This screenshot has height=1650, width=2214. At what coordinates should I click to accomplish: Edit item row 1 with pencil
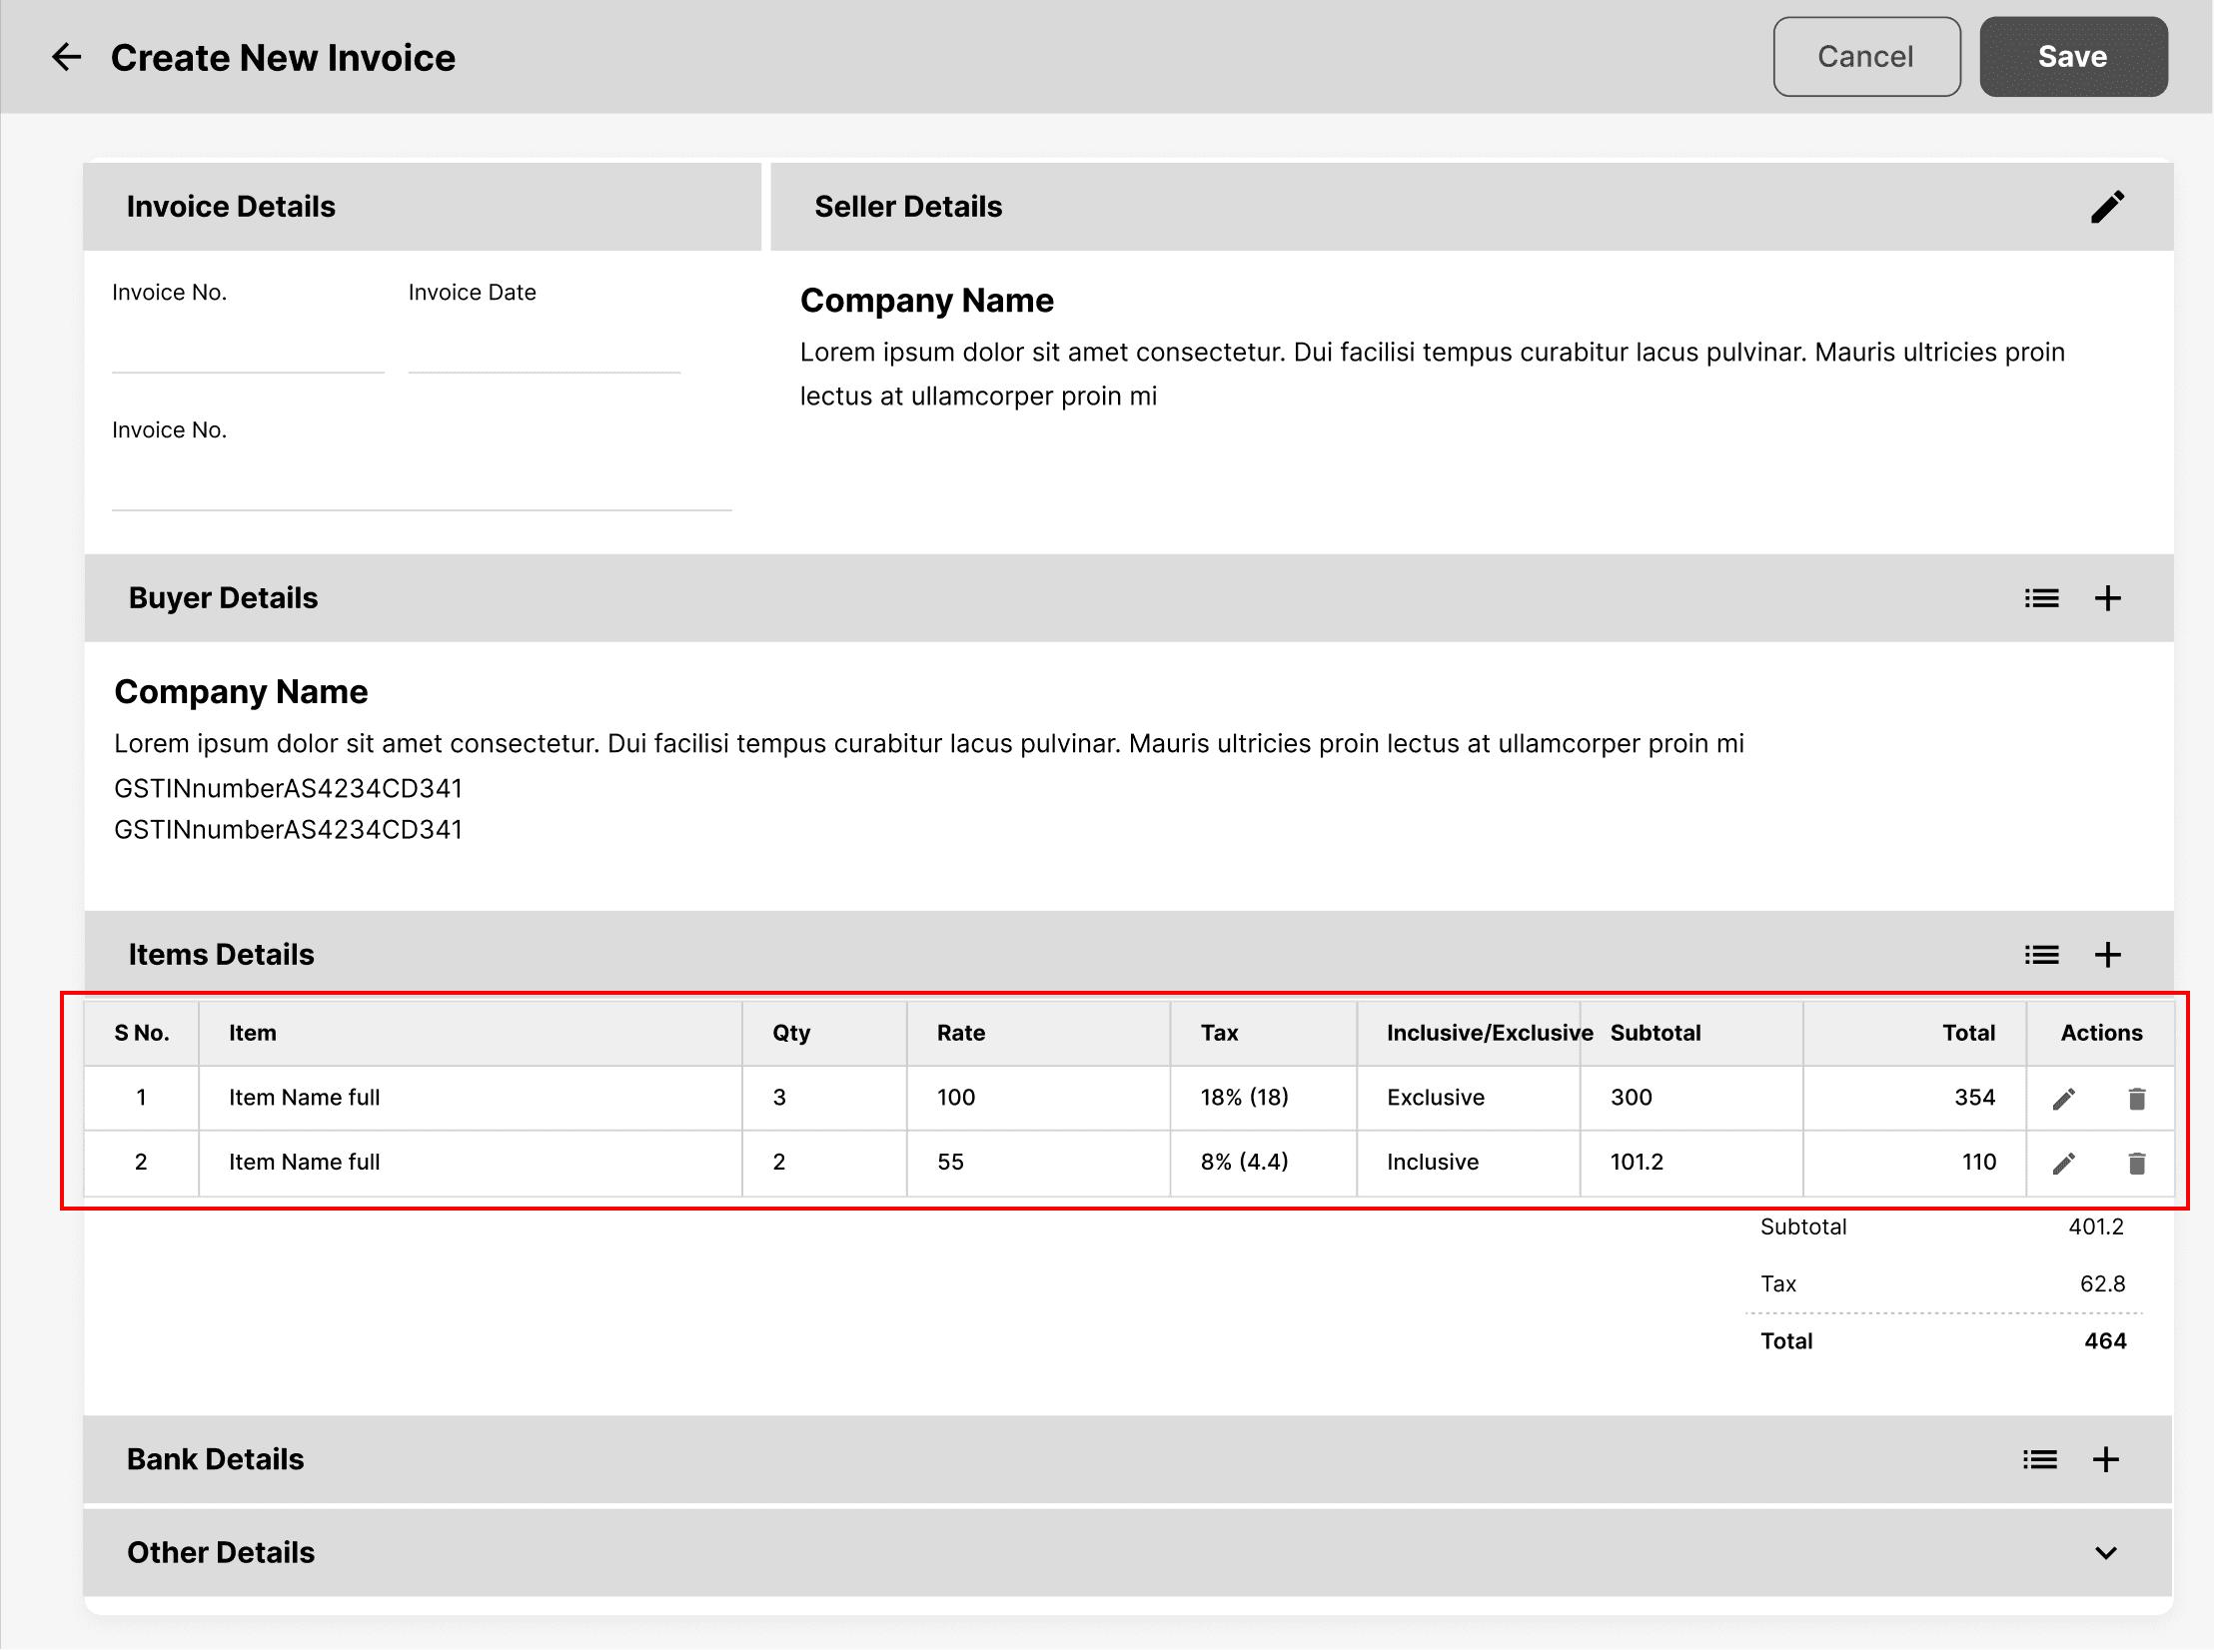[2064, 1099]
